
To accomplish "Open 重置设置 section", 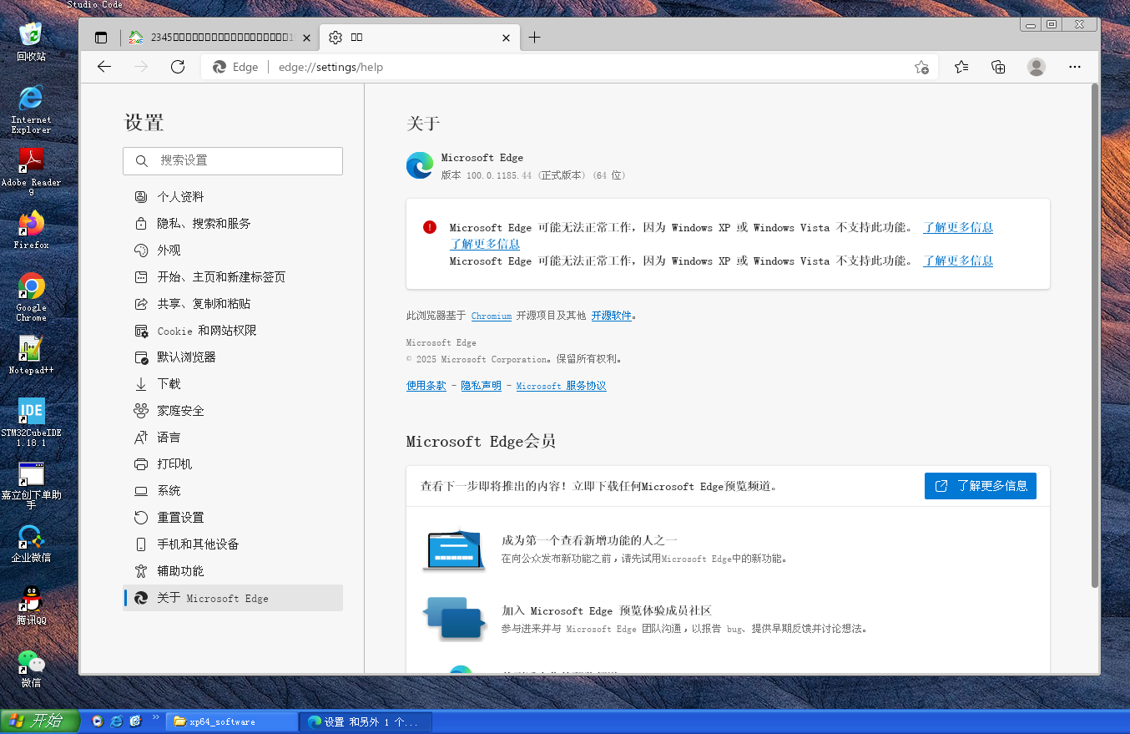I will tap(233, 518).
